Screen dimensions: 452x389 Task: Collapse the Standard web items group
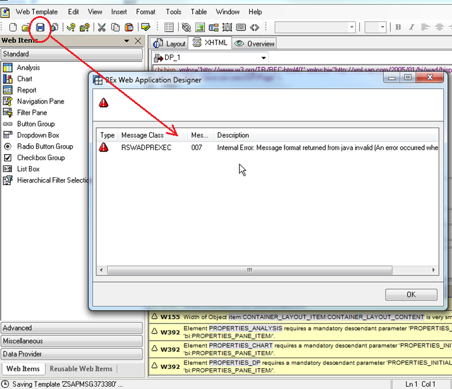click(x=72, y=54)
